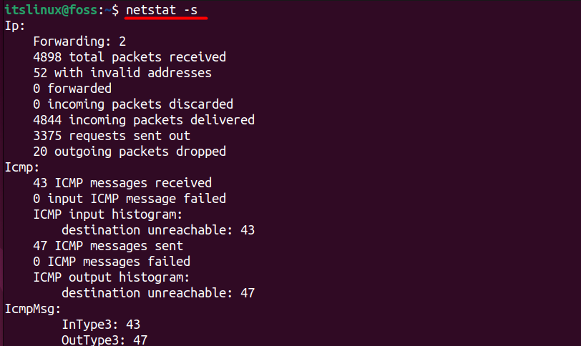
Task: Click the 47 ICMP messages sent line
Action: coord(108,246)
